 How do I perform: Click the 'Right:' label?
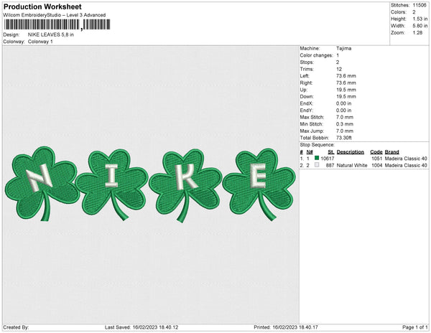pos(306,83)
